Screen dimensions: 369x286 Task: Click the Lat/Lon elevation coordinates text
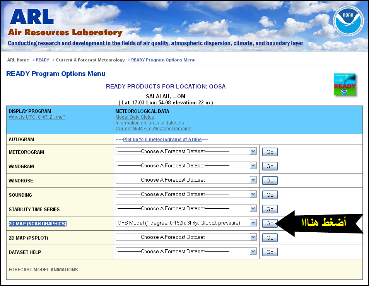click(x=166, y=102)
